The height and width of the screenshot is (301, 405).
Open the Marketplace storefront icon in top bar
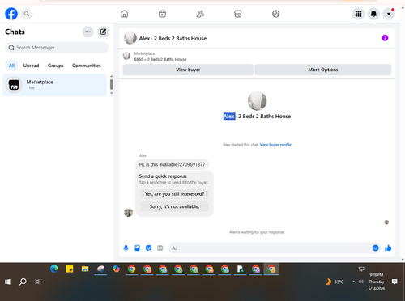click(238, 14)
